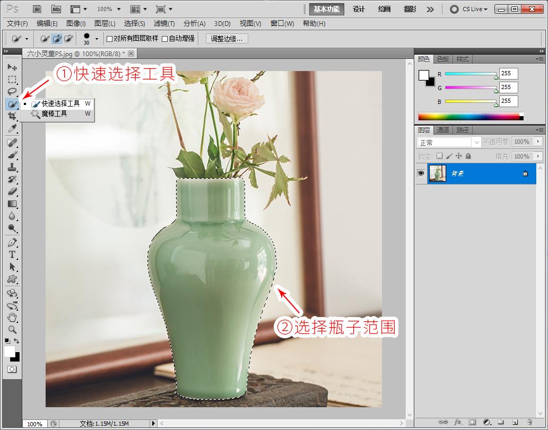Screen dimensions: 548x430
Task: Select the Horizontal Type tool
Action: click(x=12, y=255)
